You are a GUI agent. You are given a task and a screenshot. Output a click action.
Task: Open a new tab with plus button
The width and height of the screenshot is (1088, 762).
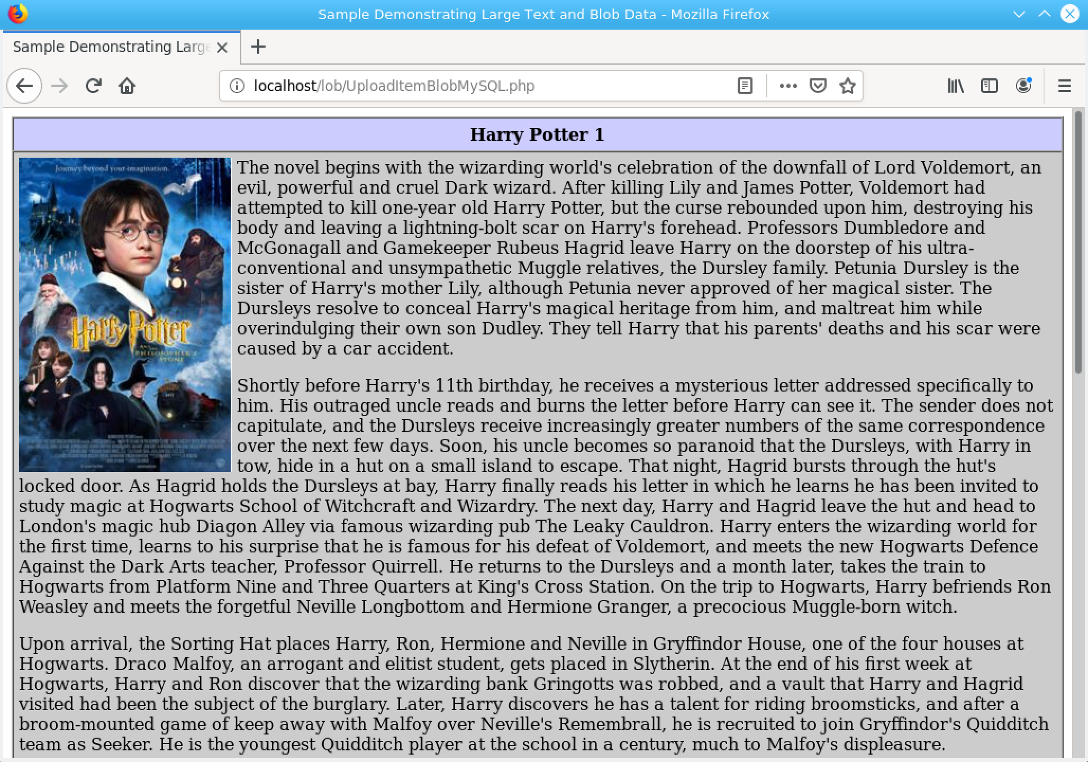pyautogui.click(x=258, y=47)
